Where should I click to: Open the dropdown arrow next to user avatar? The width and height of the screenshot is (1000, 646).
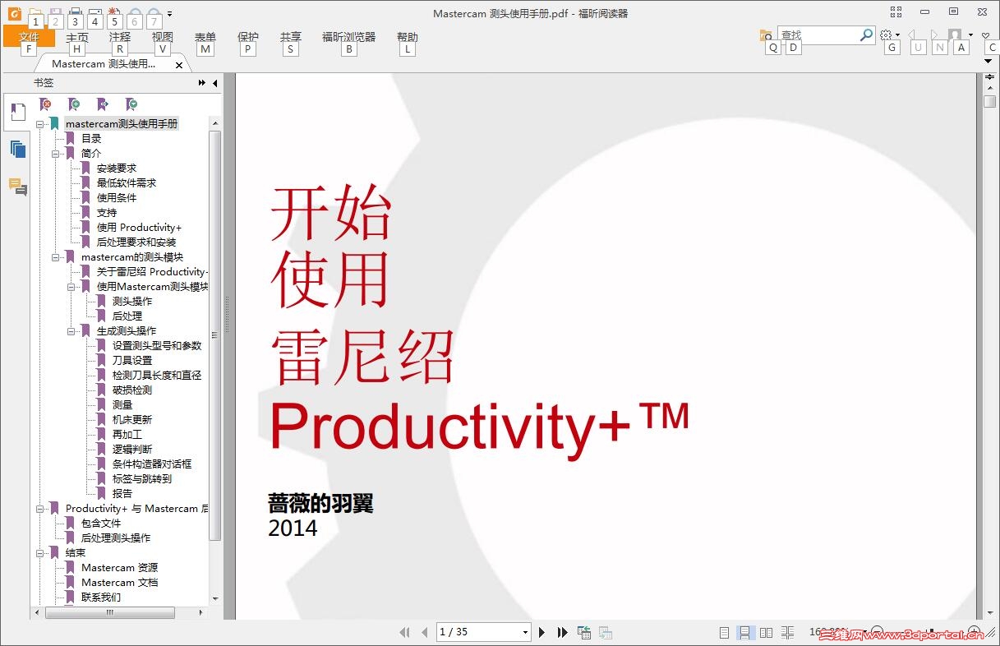[x=970, y=35]
